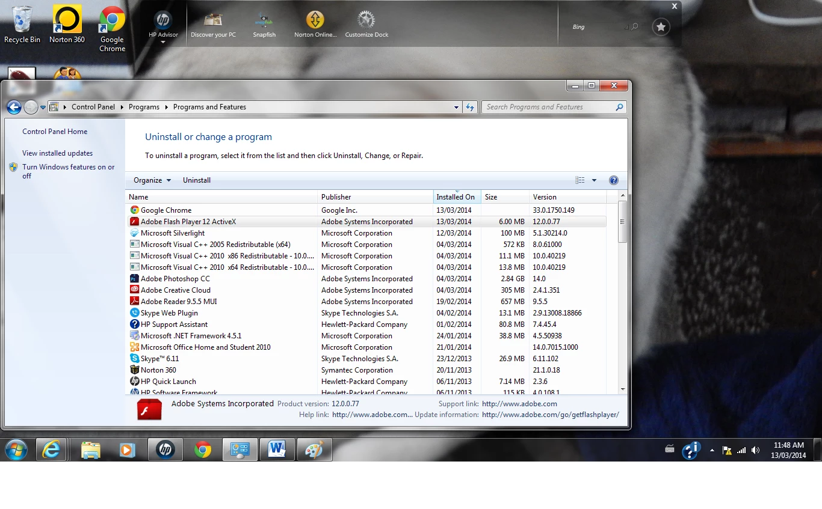Open the getflashplayer update information link
The height and width of the screenshot is (509, 822).
pos(550,415)
